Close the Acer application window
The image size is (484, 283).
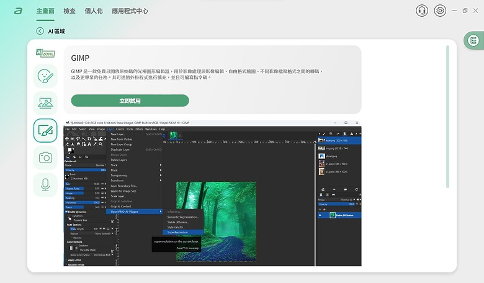coord(476,11)
